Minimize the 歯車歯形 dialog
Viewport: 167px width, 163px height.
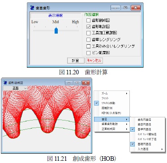tap(115, 8)
